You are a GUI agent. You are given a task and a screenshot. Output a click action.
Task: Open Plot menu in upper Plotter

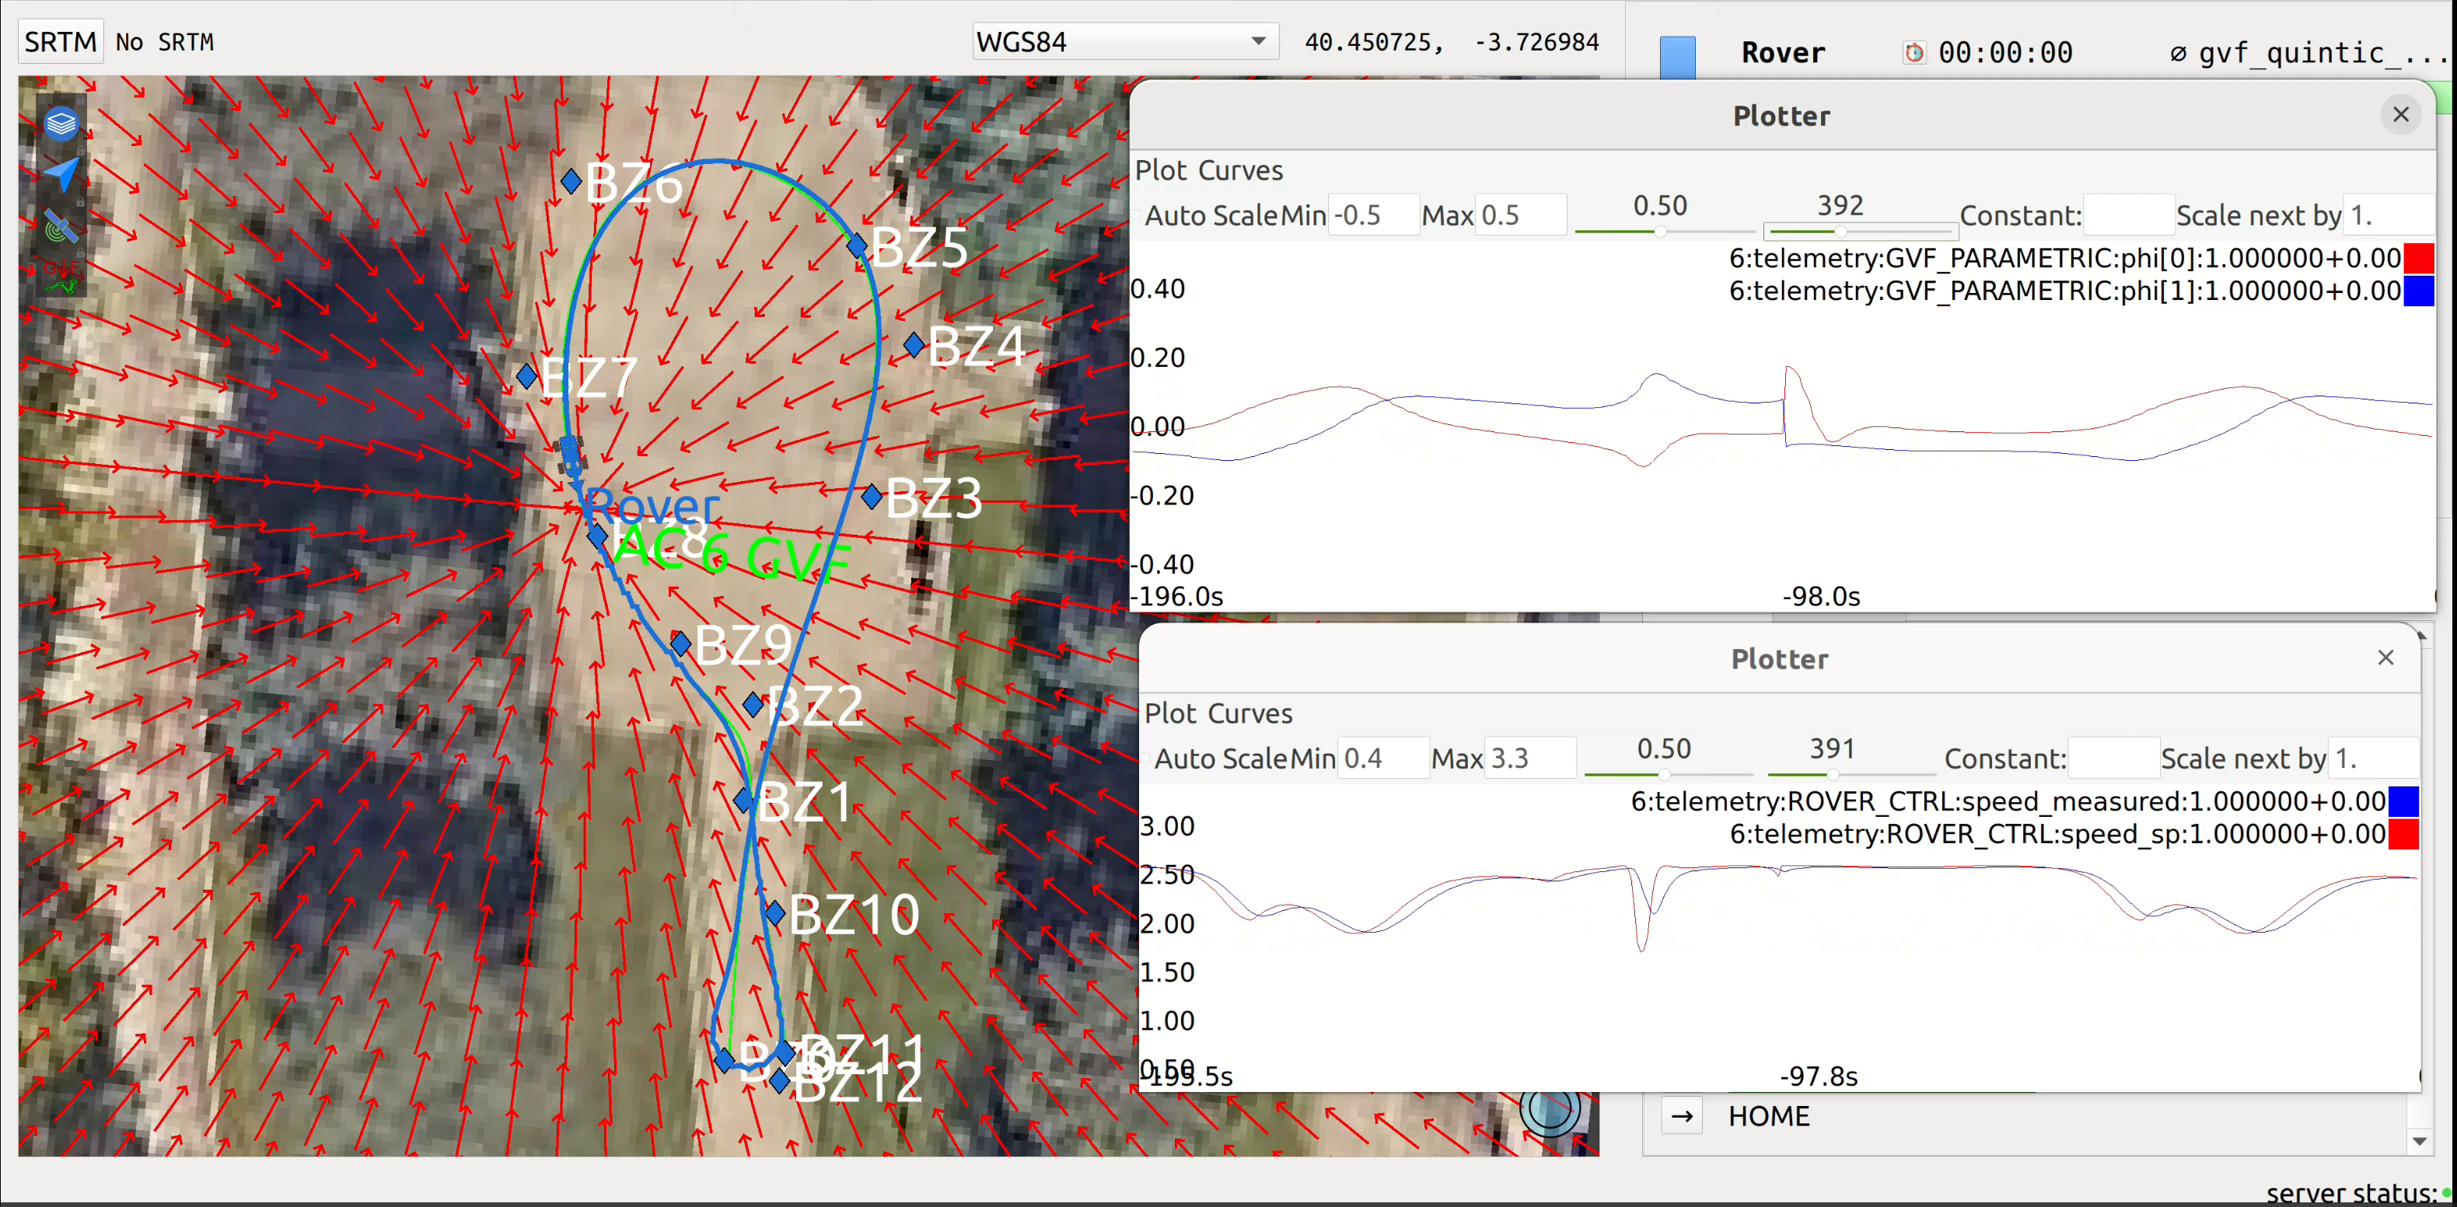[x=1160, y=169]
